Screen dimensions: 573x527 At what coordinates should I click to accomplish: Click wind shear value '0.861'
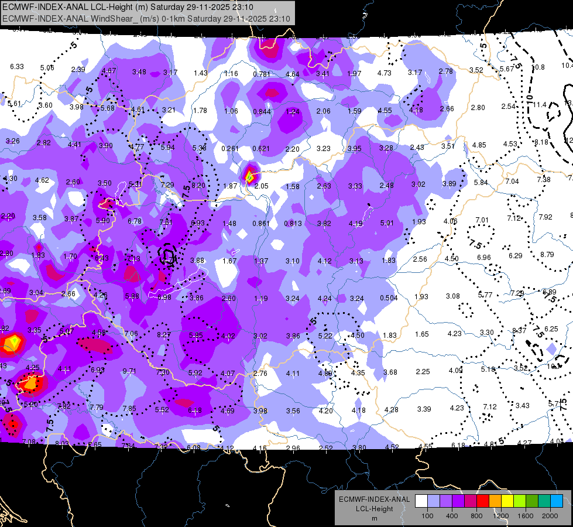click(261, 223)
